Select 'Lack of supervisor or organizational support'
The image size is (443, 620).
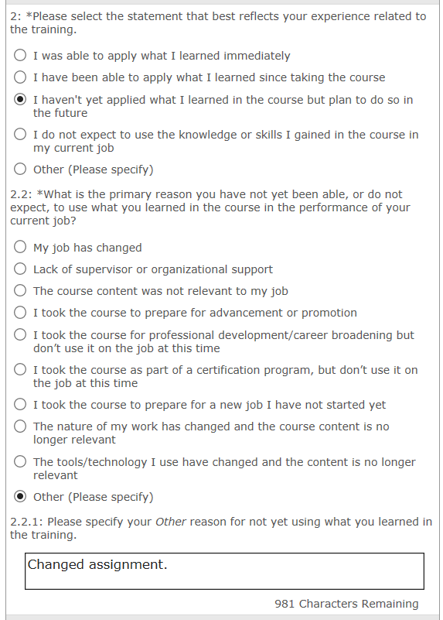click(x=20, y=269)
